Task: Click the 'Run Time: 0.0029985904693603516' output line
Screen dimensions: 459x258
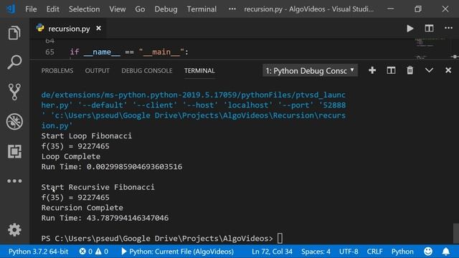Action: [112, 167]
